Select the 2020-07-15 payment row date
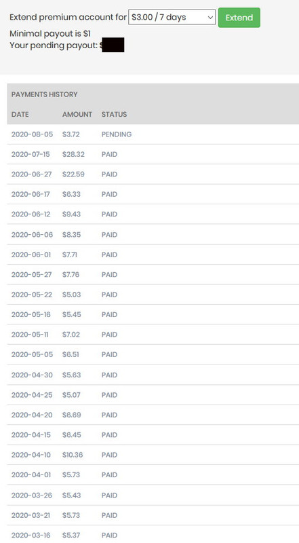299x543 pixels. pyautogui.click(x=31, y=154)
